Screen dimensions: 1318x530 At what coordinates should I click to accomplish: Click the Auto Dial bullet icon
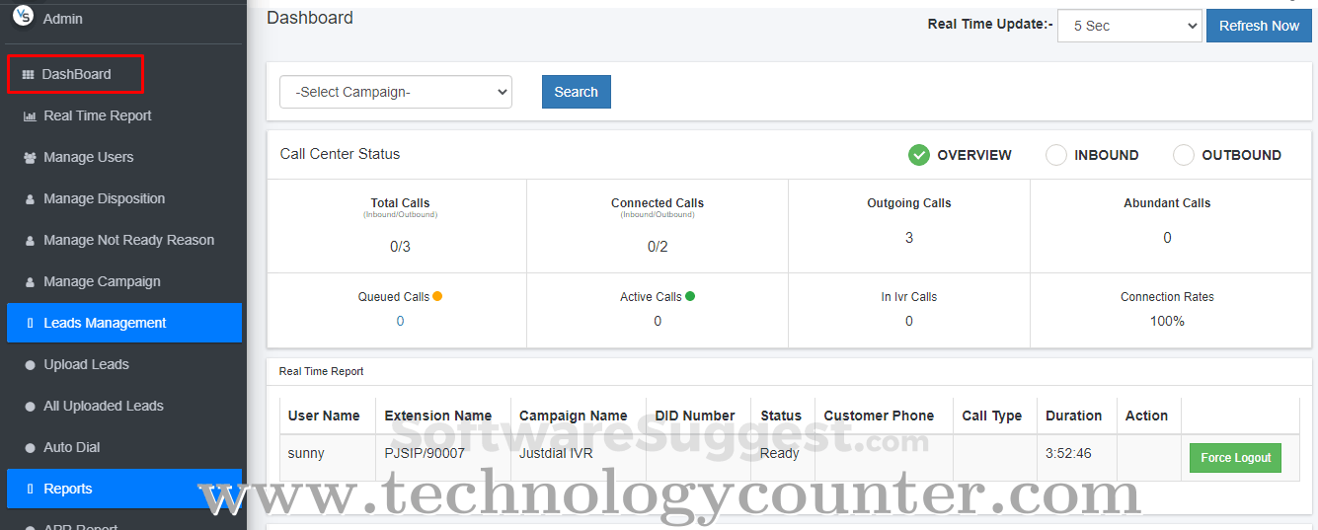pyautogui.click(x=30, y=447)
